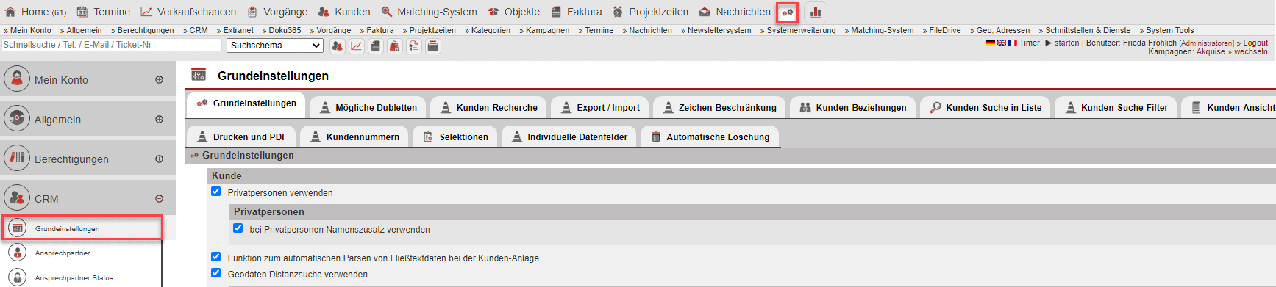Viewport: 1276px width, 287px height.
Task: Click the customers search icon beside Suchschema
Action: coord(337,46)
